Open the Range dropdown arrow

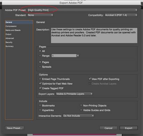click(78, 56)
